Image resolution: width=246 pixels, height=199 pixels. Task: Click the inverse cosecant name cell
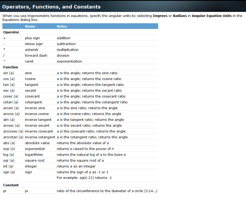(x=39, y=131)
